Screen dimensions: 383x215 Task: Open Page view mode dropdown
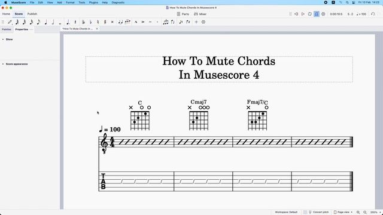coord(343,212)
